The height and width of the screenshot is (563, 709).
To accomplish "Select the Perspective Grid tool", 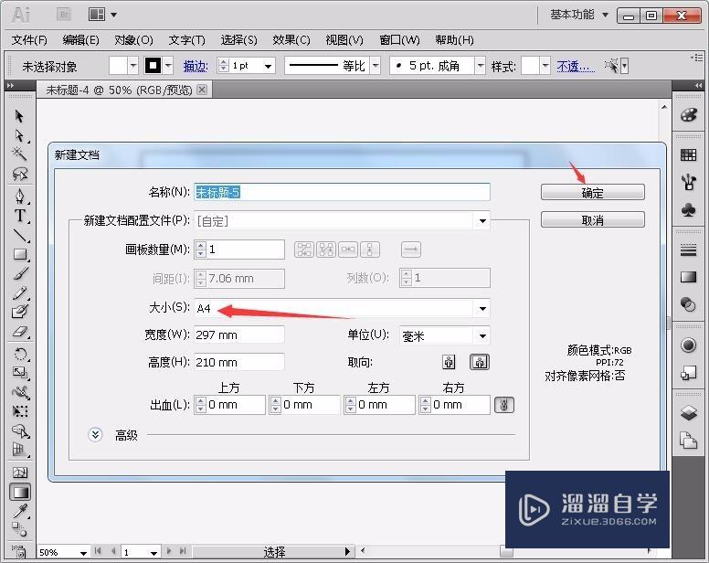I will coord(19,450).
